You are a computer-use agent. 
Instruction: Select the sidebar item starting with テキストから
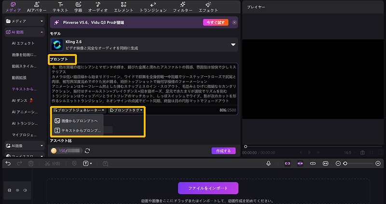click(24, 89)
